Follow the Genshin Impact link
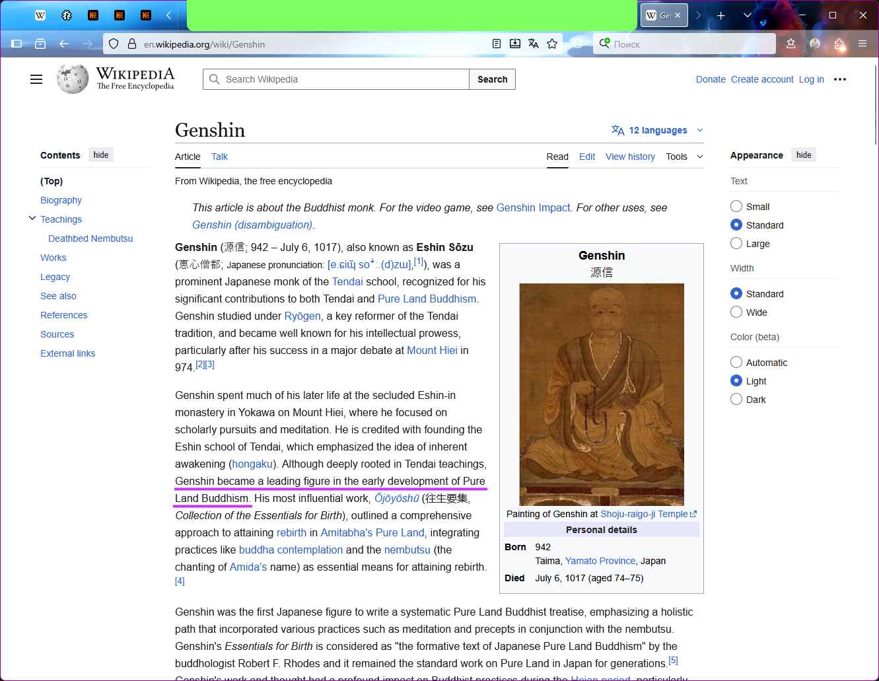The height and width of the screenshot is (681, 879). point(533,207)
